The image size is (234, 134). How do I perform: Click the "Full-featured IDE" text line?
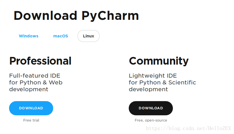coord(35,76)
